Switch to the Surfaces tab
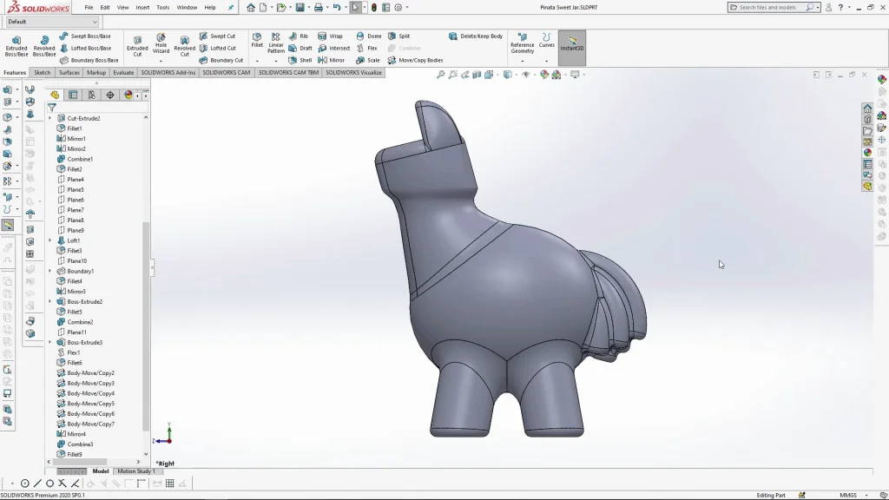 click(x=69, y=73)
